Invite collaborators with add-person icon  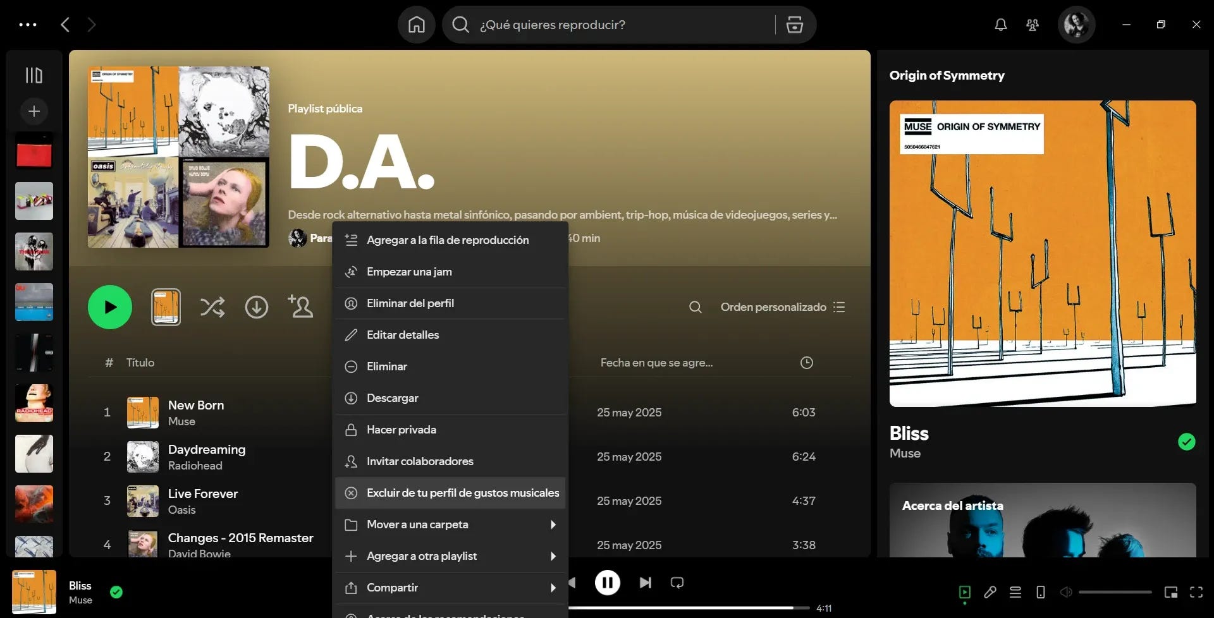pos(300,306)
